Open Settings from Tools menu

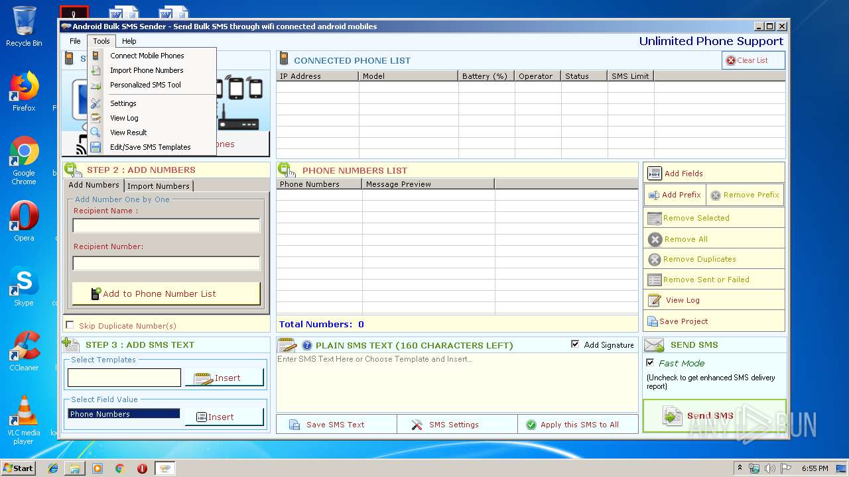click(152, 103)
